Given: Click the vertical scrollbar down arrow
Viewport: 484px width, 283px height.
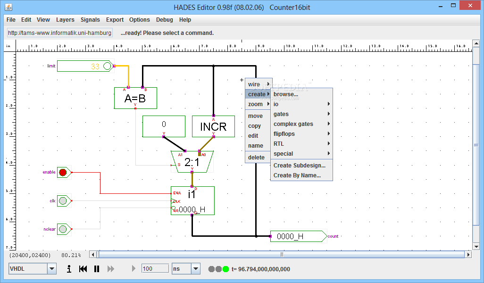Looking at the screenshot, I should coord(476,247).
